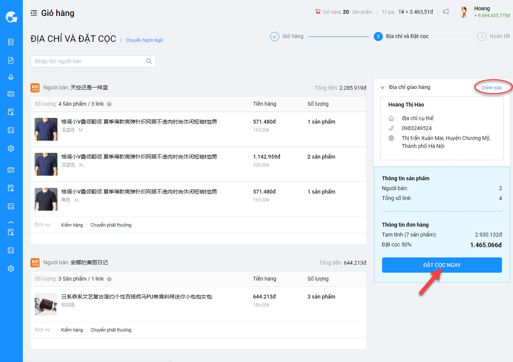Toggle the sidebar menu collapse icon
Viewport: 513px width, 362px height.
point(34,13)
